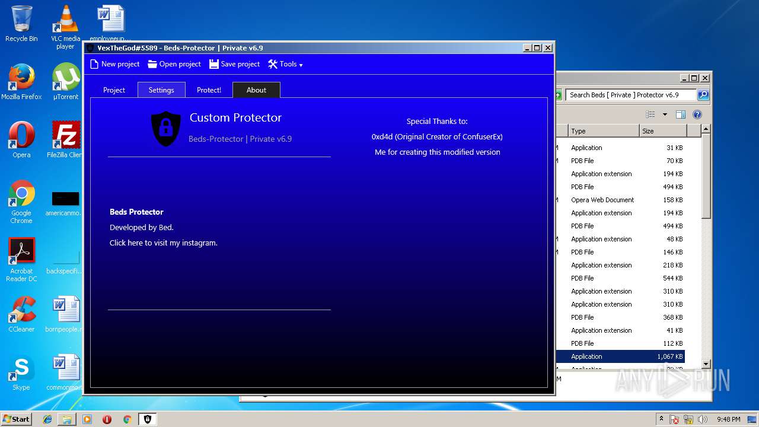
Task: Launch VLC media player shortcut
Action: [65, 27]
